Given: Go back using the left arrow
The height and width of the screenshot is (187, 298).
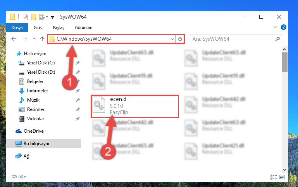Looking at the screenshot, I should [14, 39].
